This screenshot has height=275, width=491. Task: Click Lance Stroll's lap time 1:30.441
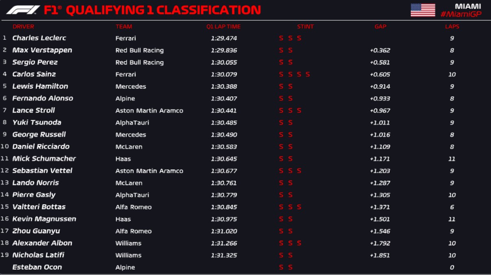tap(224, 111)
